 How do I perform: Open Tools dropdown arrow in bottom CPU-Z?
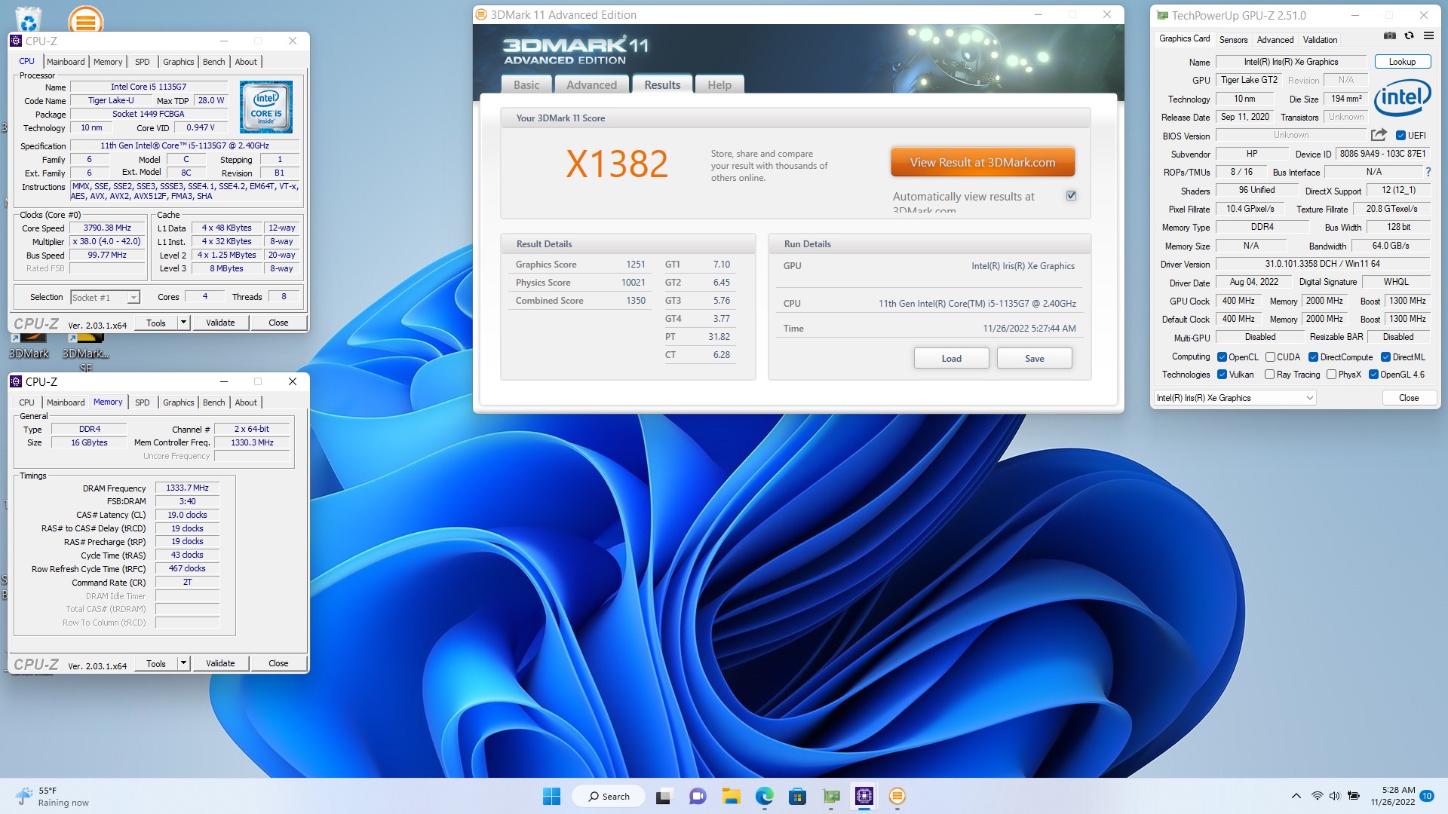click(183, 663)
